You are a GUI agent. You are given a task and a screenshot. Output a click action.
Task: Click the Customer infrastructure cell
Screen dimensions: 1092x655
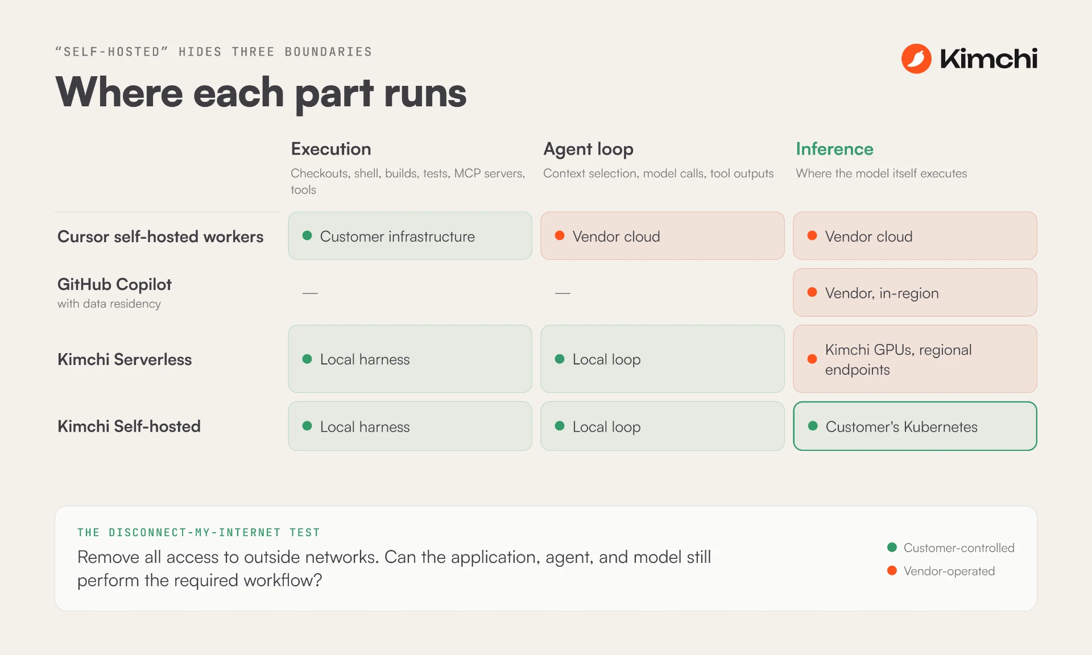click(x=410, y=236)
